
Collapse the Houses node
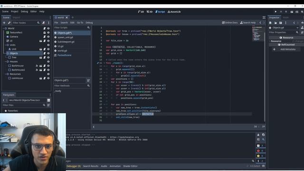(x=5, y=62)
